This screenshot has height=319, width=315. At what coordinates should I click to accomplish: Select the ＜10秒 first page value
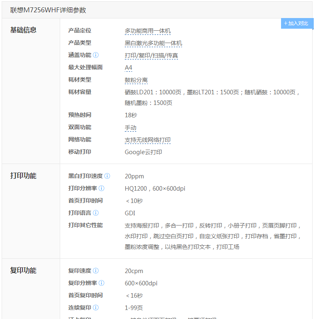coord(134,201)
